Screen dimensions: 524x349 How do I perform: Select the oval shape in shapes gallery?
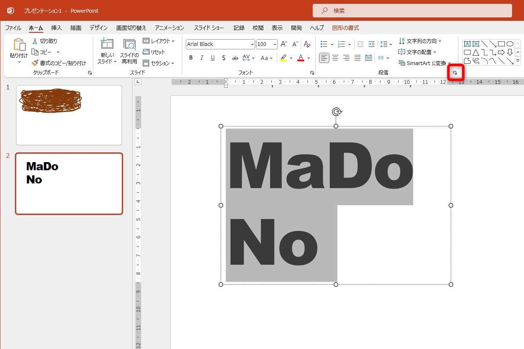pyautogui.click(x=510, y=44)
